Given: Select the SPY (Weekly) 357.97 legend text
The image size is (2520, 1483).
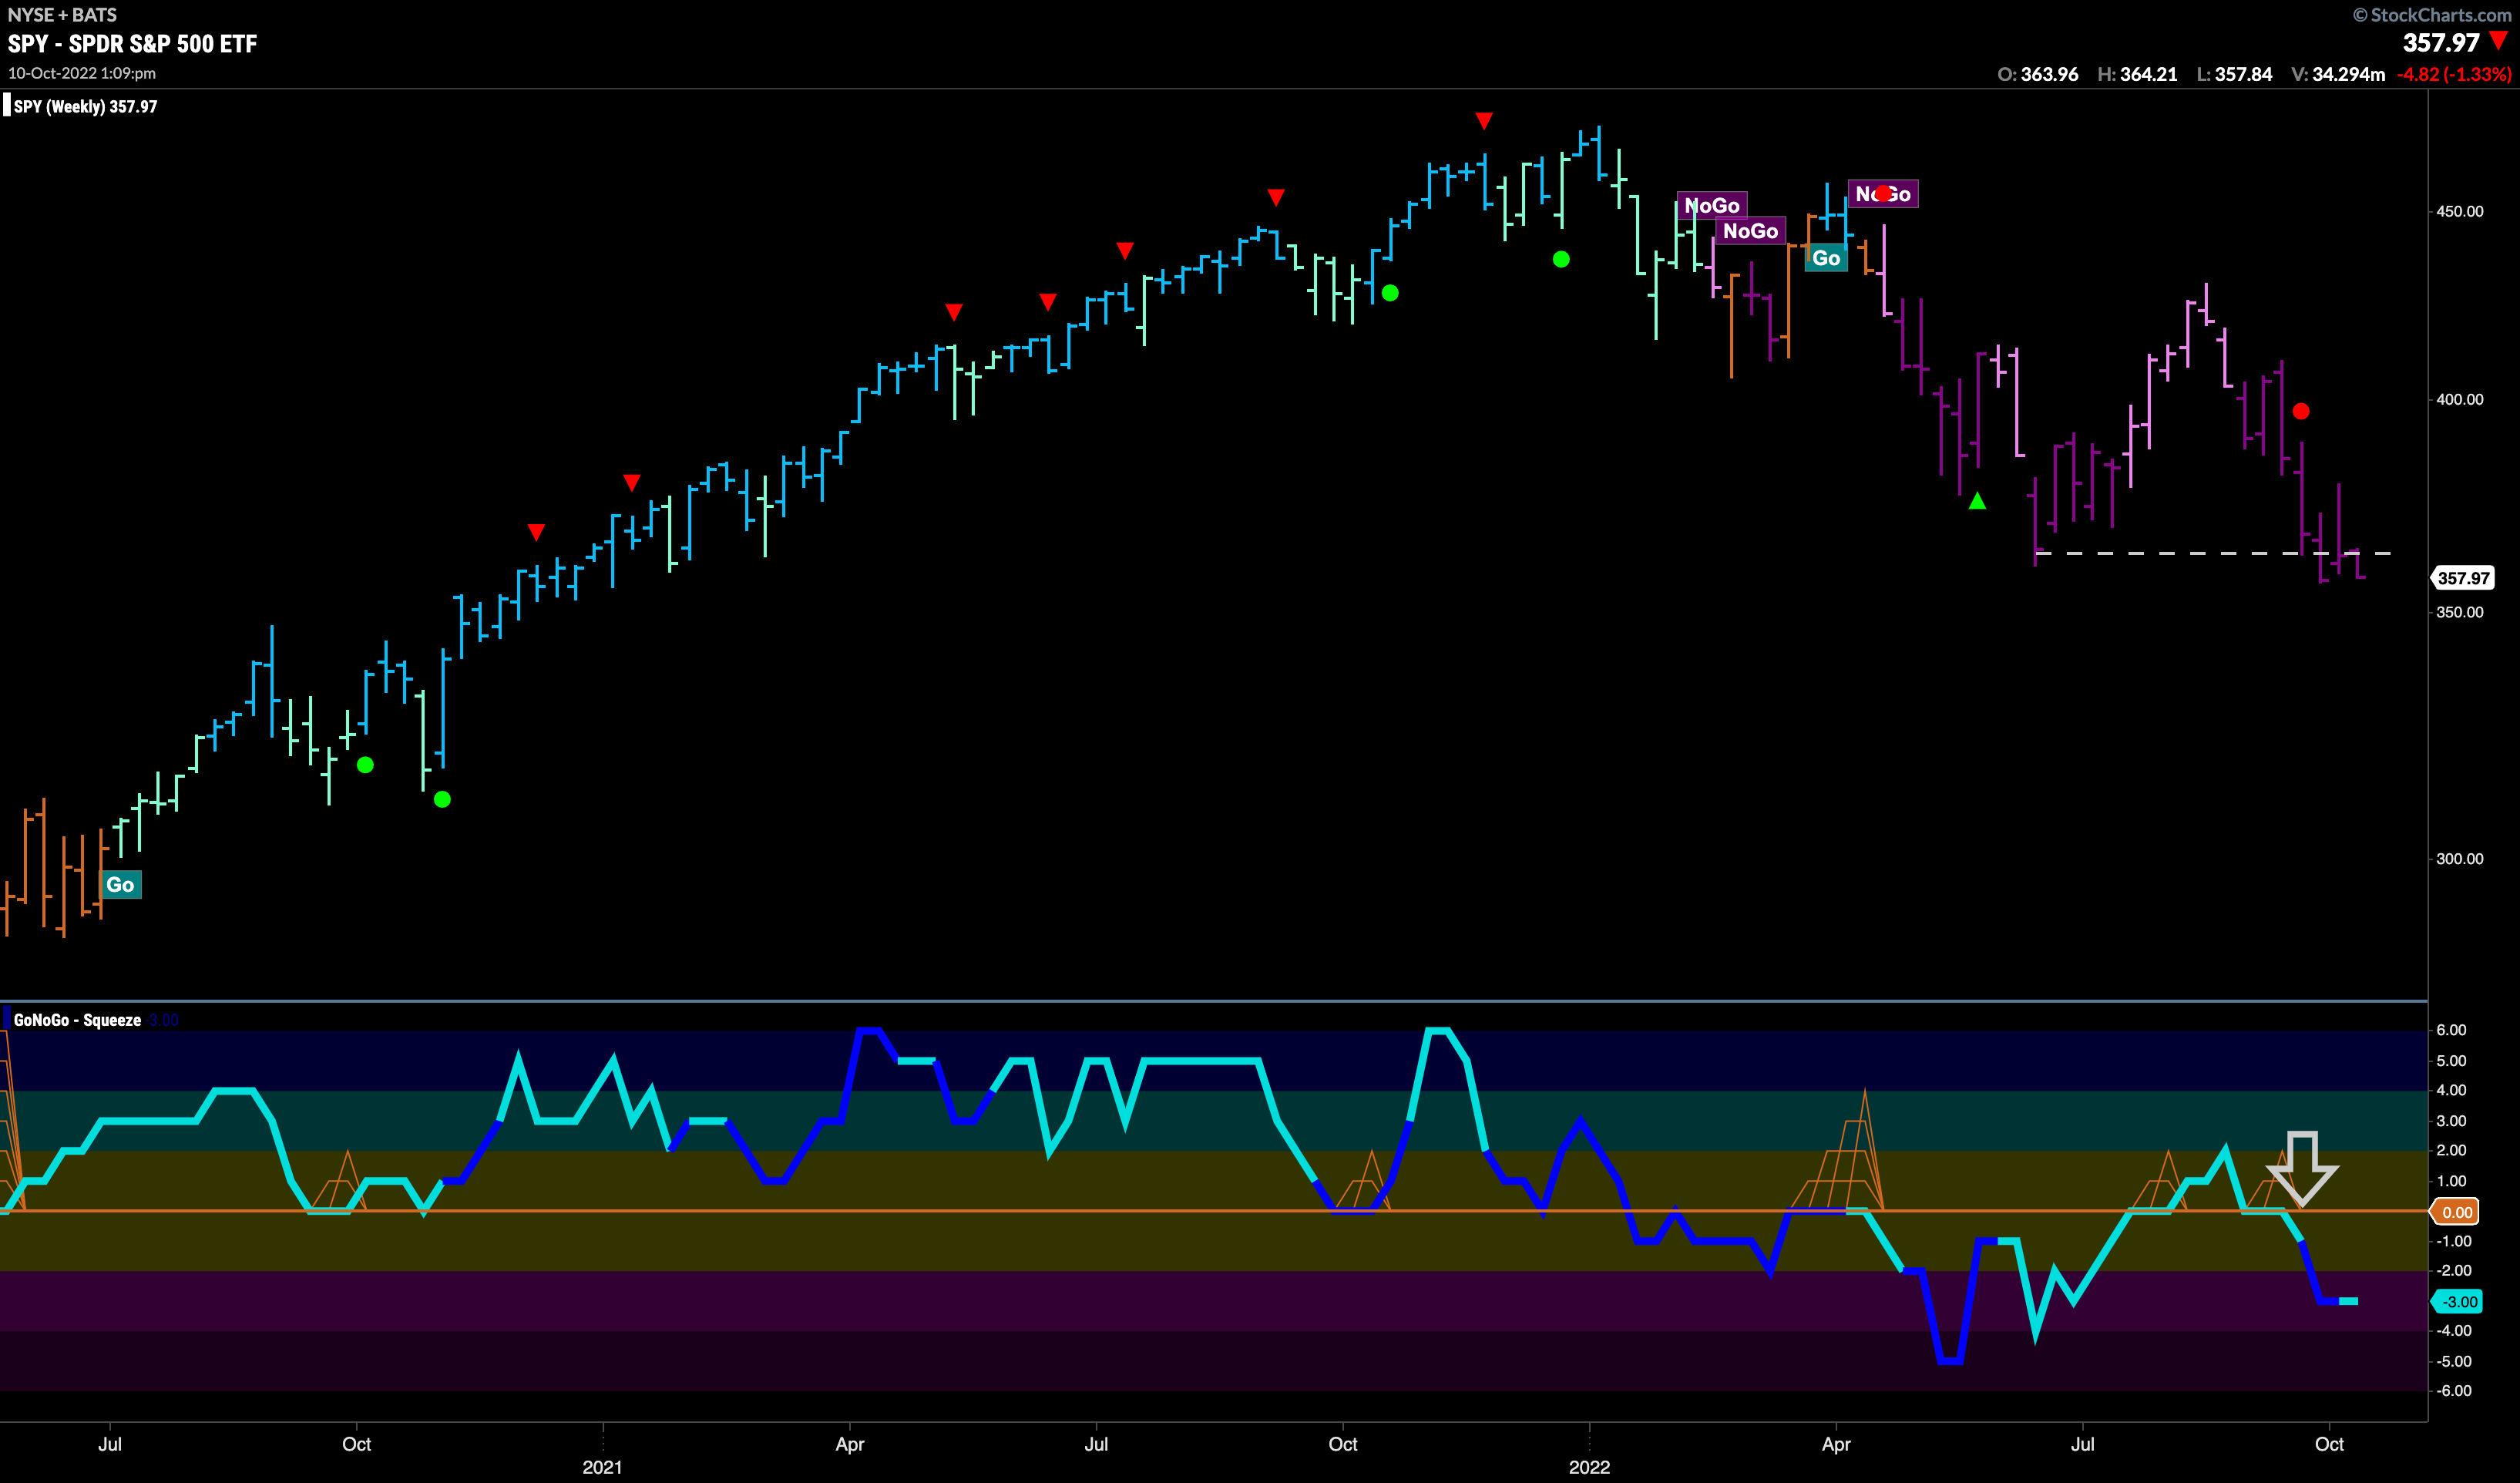Looking at the screenshot, I should [x=85, y=106].
